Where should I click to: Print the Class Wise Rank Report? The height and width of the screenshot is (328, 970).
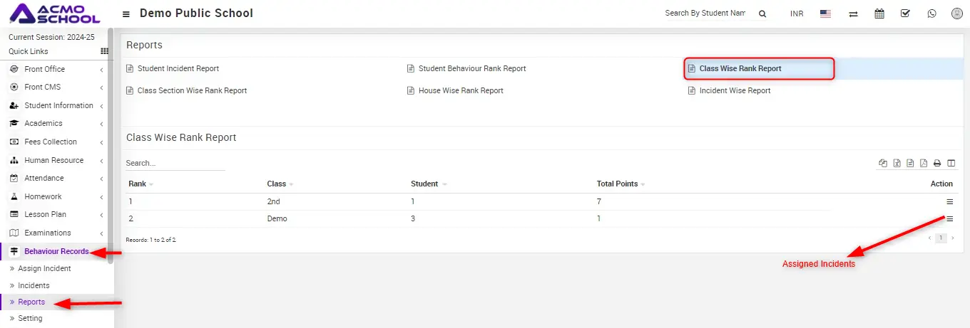tap(937, 164)
